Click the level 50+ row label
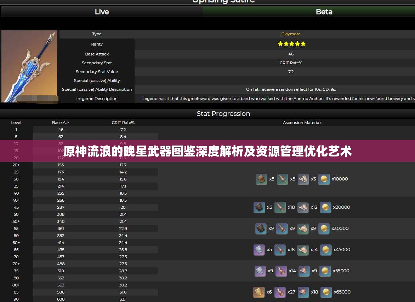 point(16,222)
